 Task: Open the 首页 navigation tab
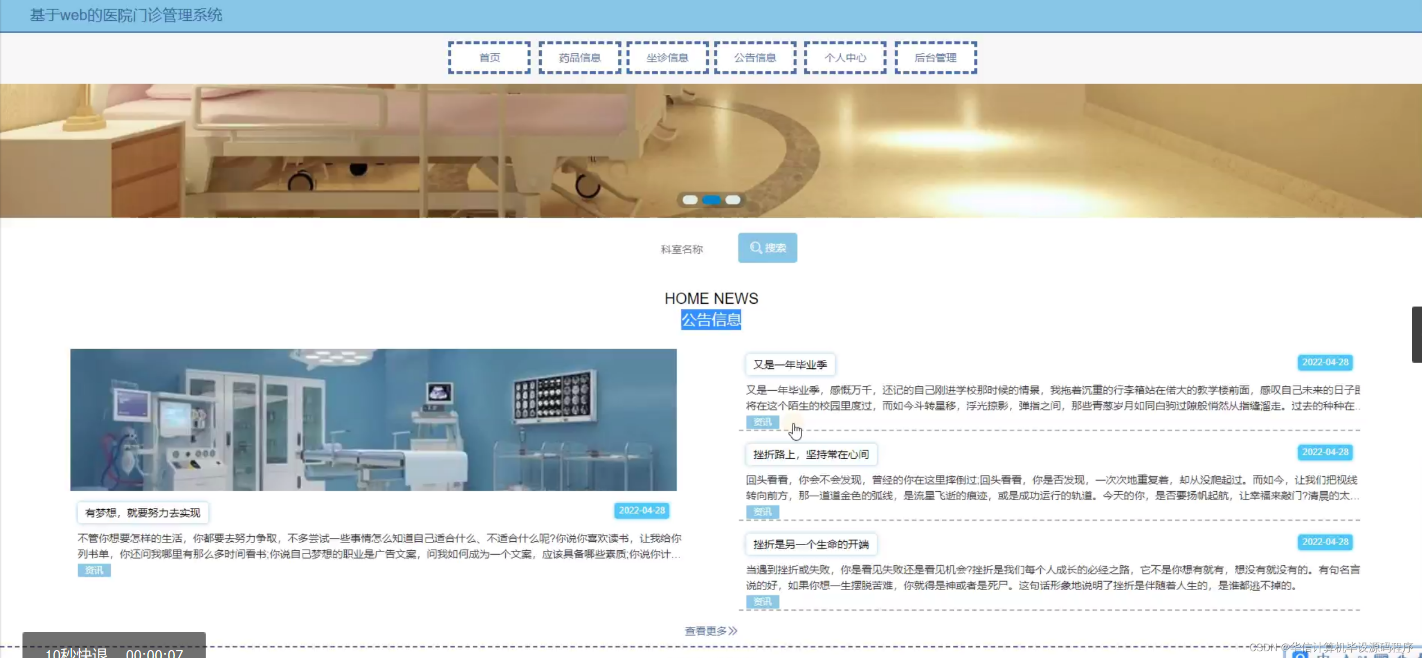(x=489, y=57)
